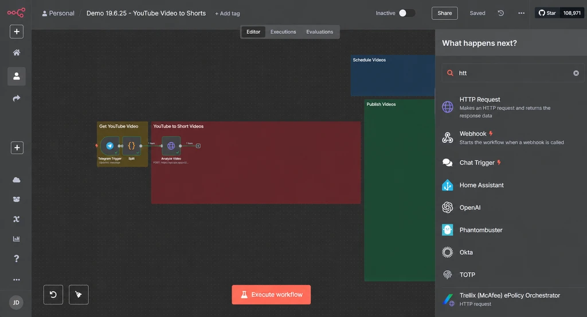Click the Personal project breadcrumb
Screen dimensions: 587x317
(x=58, y=13)
